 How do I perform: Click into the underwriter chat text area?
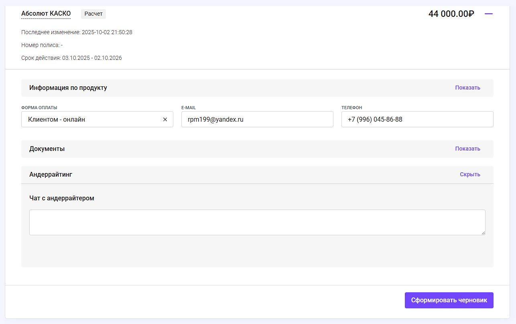[x=257, y=222]
